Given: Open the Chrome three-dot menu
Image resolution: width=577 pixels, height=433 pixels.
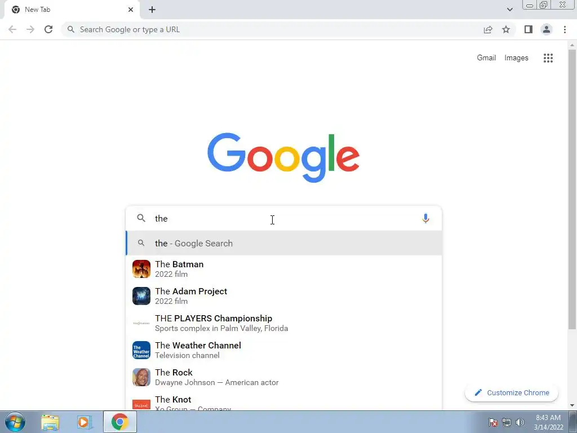Looking at the screenshot, I should click(x=565, y=29).
